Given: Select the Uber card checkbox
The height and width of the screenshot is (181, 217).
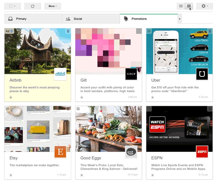Looking at the screenshot, I should pyautogui.click(x=149, y=31).
